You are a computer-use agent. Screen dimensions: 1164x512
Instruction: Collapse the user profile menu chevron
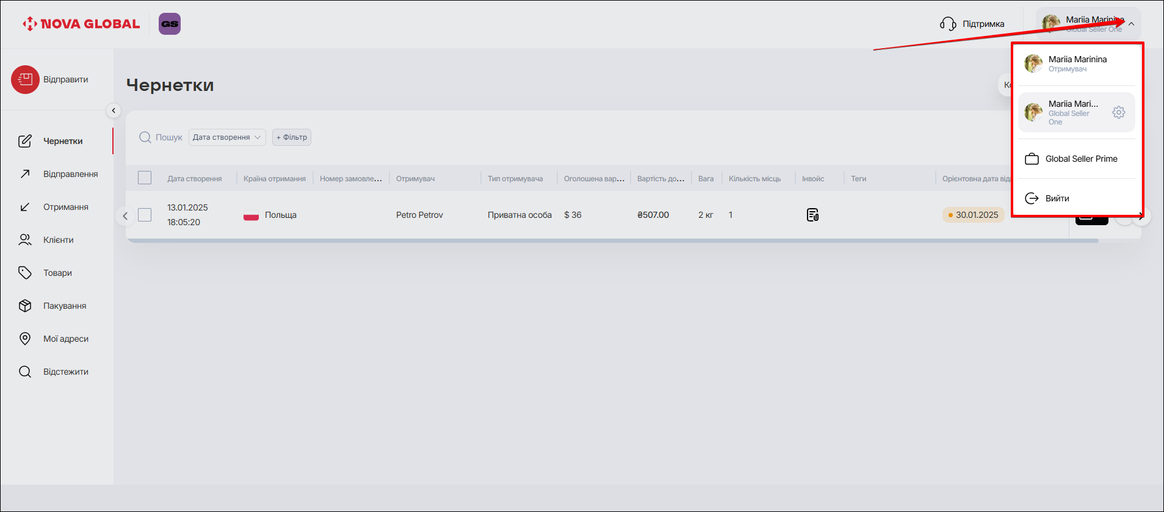click(x=1131, y=24)
